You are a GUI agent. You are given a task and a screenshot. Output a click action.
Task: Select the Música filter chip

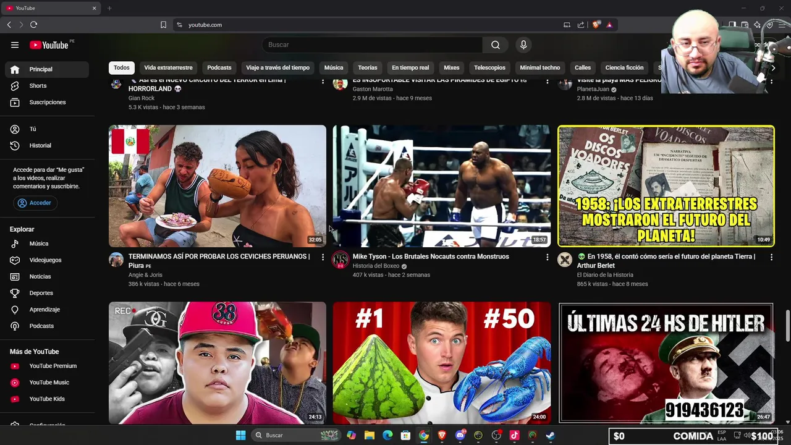point(334,67)
